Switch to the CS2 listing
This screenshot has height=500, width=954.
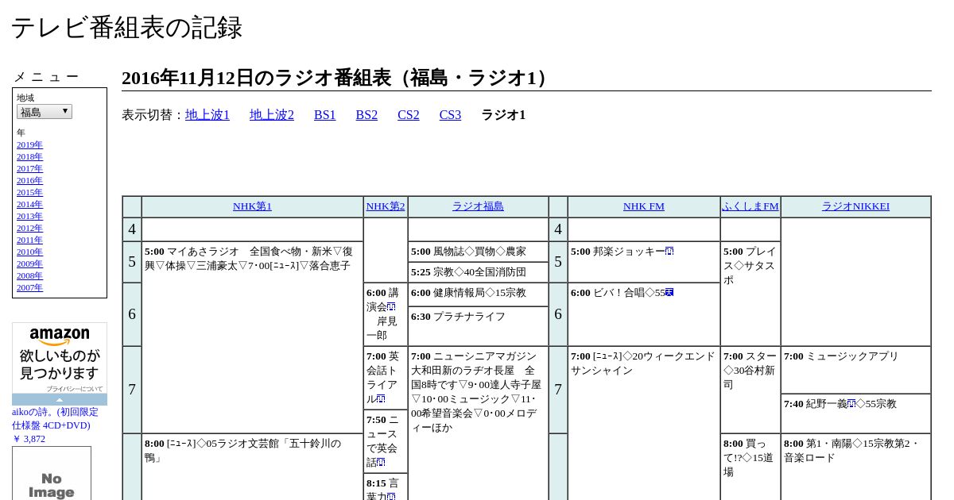(x=409, y=115)
